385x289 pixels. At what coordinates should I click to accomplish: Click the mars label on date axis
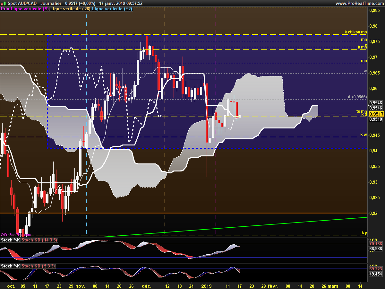(332, 286)
